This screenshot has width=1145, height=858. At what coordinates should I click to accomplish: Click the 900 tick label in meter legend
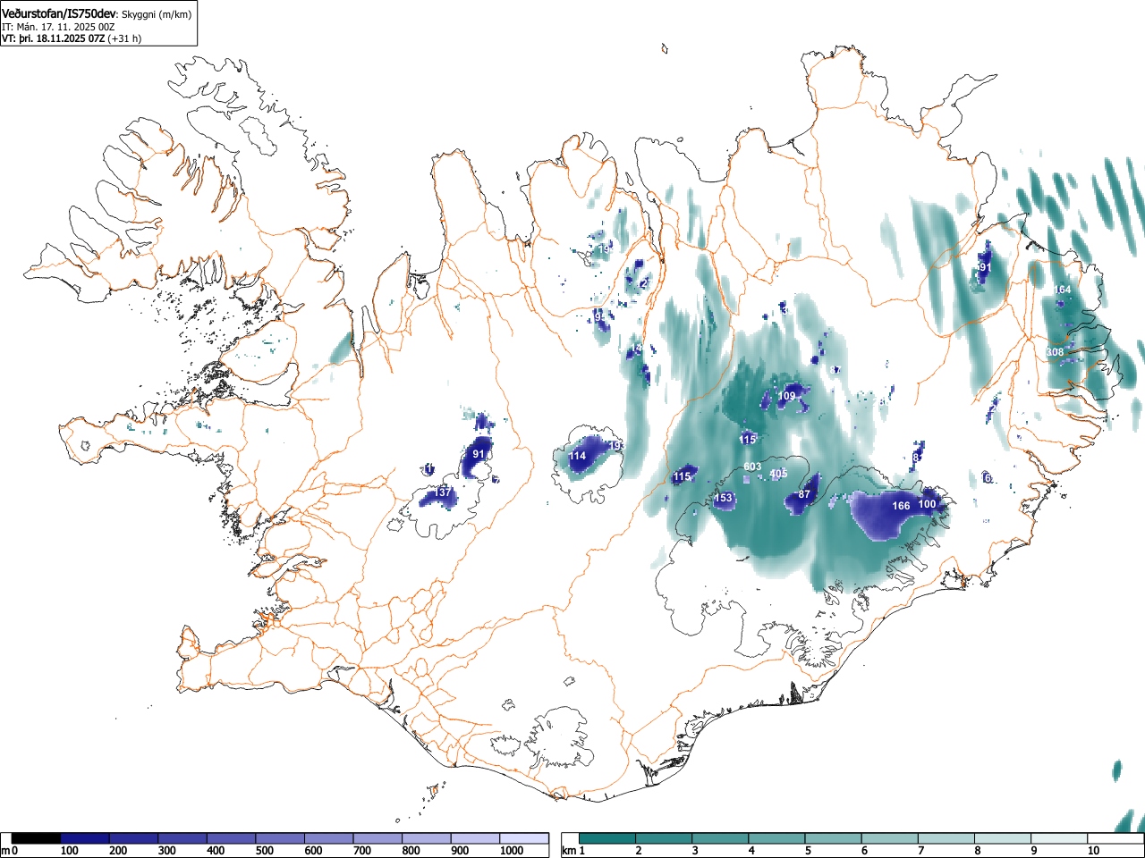click(x=459, y=851)
